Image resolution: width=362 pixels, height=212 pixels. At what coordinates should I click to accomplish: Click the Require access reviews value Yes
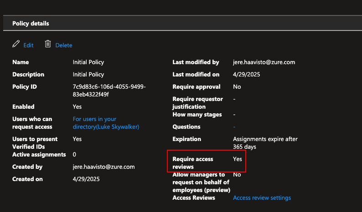[238, 159]
